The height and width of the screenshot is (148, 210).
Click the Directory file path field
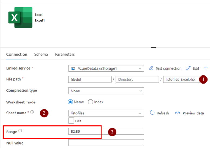click(x=137, y=80)
